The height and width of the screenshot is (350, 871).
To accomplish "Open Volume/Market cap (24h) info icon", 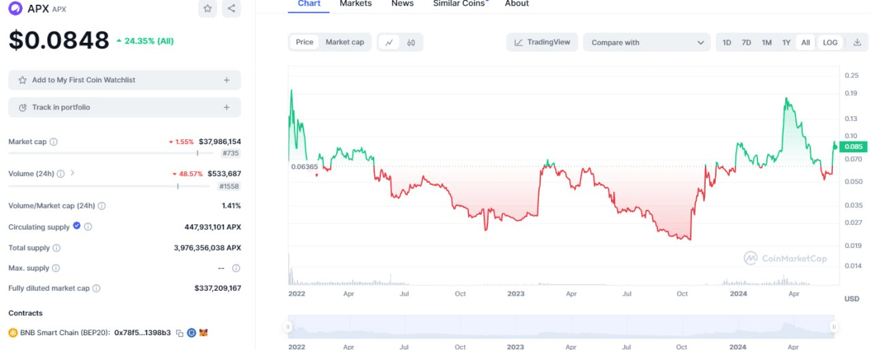I will pyautogui.click(x=102, y=206).
